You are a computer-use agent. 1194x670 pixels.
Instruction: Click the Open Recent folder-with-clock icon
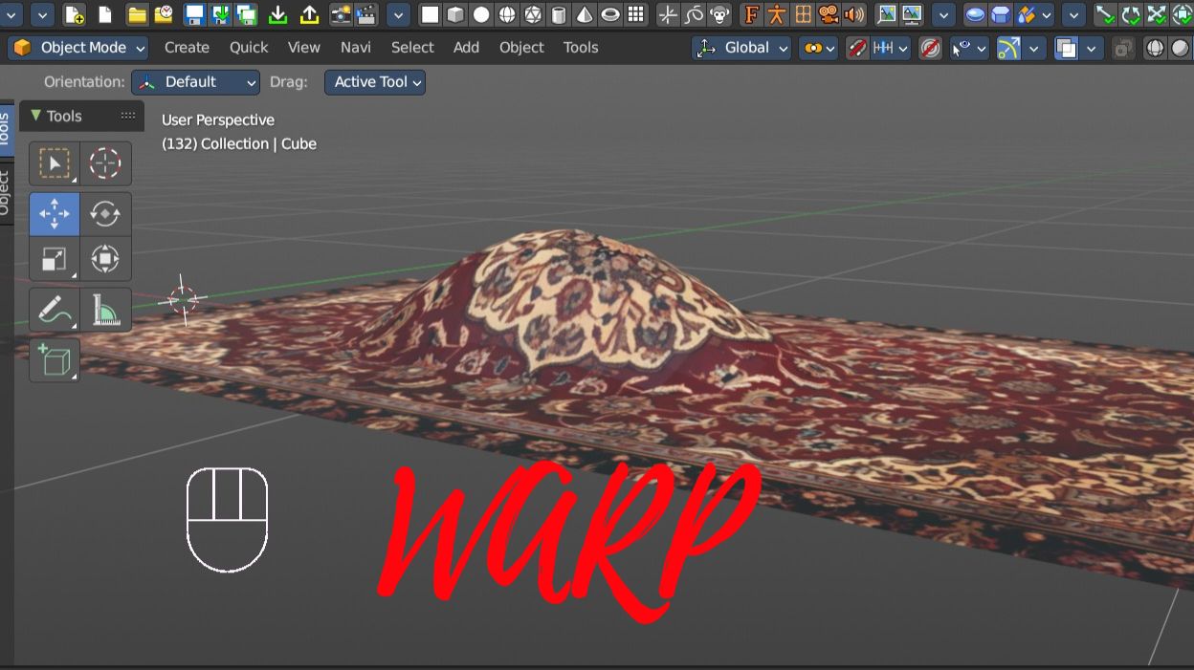click(164, 14)
